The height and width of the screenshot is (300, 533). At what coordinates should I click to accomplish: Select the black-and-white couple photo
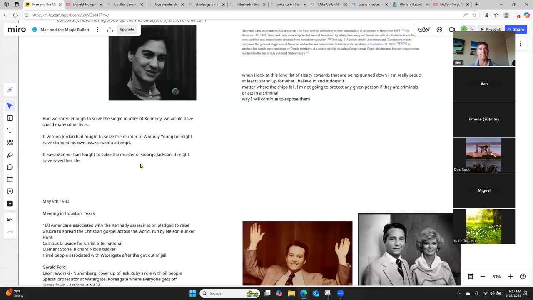click(x=406, y=250)
